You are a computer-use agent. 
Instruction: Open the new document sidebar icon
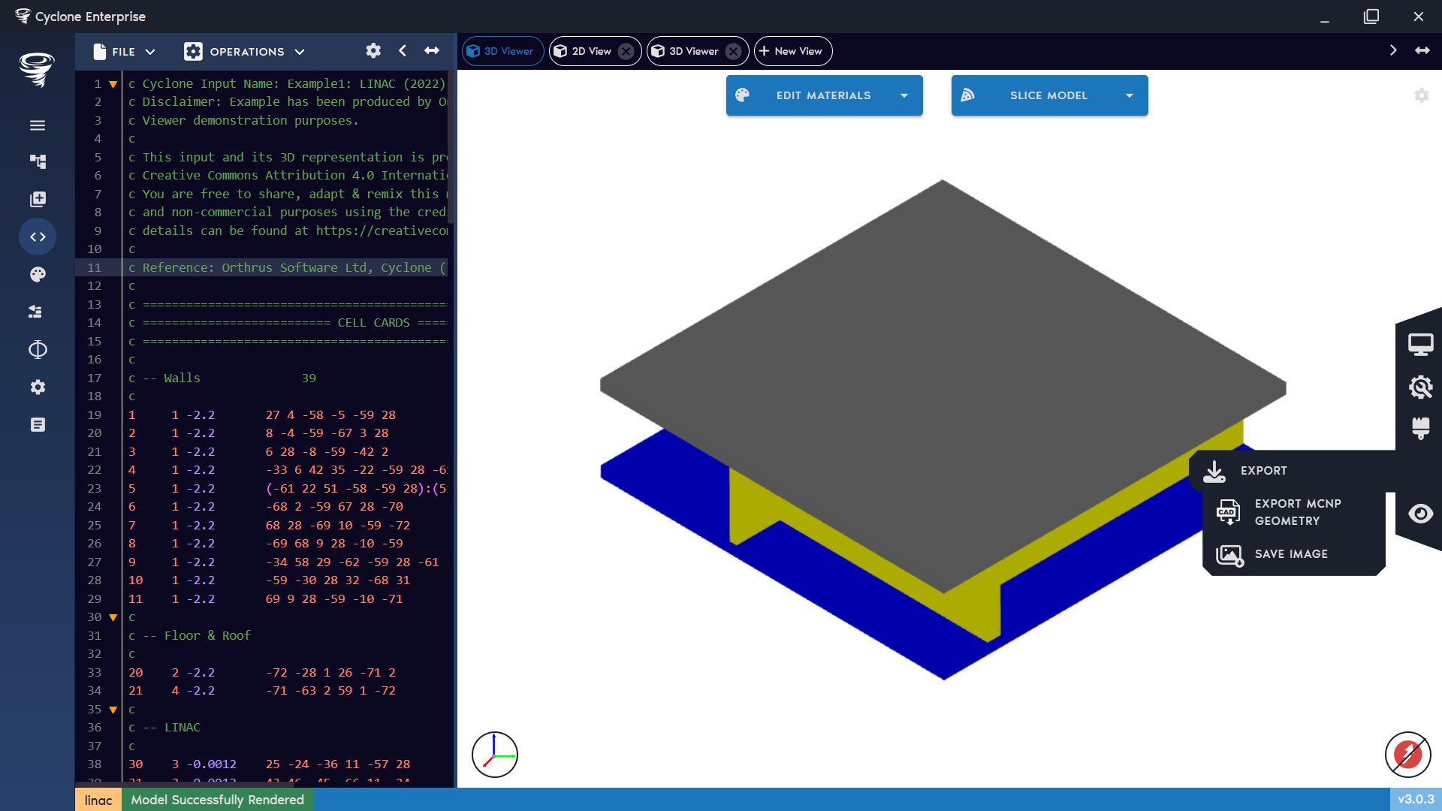[38, 199]
